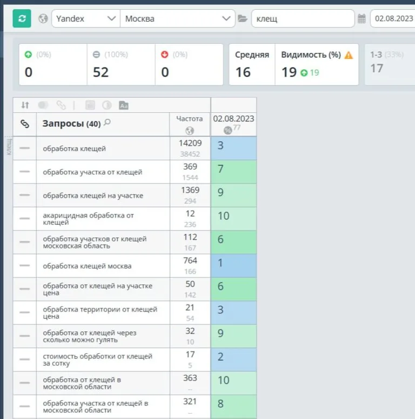Click the Видимость (%) card
Viewport: 415px width, 419px height.
317,65
